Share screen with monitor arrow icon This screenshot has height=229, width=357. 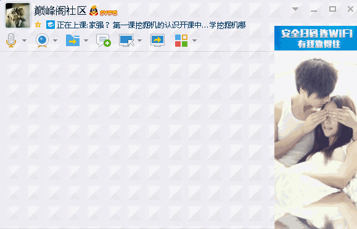pyautogui.click(x=157, y=41)
